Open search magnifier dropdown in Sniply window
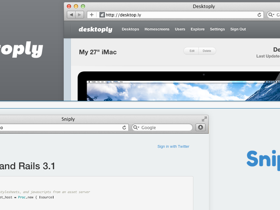The height and width of the screenshot is (210, 280). (136, 127)
